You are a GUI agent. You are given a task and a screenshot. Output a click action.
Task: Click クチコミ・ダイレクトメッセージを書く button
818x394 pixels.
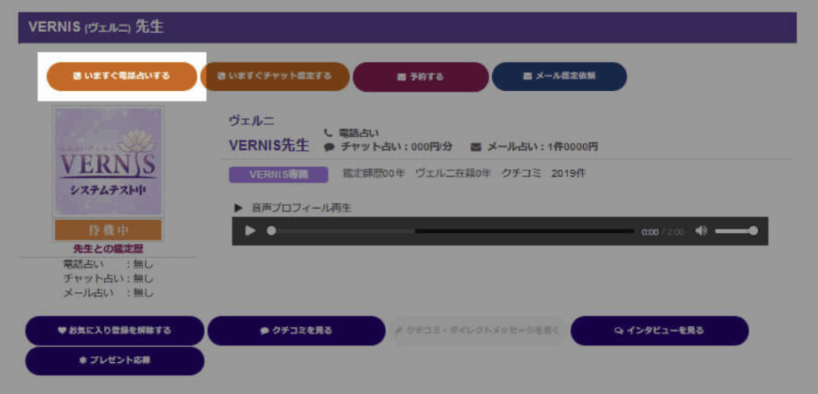[478, 330]
